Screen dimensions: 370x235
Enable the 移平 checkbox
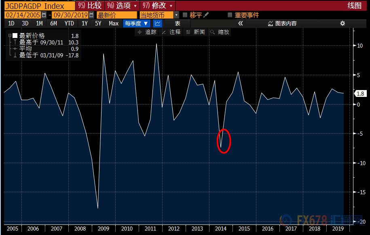click(185, 15)
